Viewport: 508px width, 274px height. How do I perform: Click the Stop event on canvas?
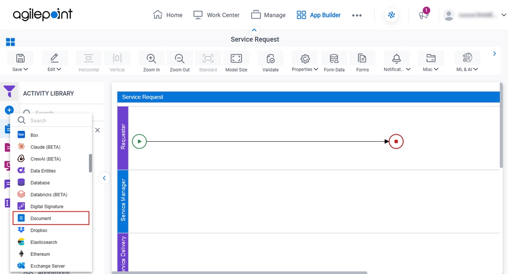point(396,141)
